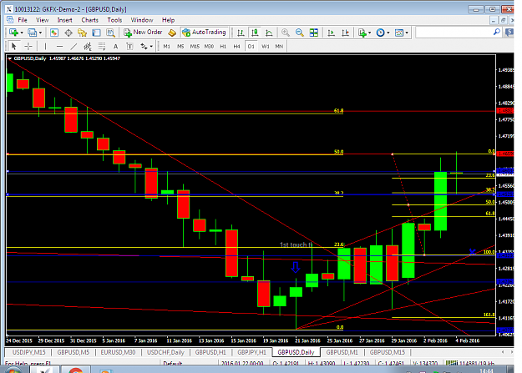Open the Market Watch window icon

point(54,33)
